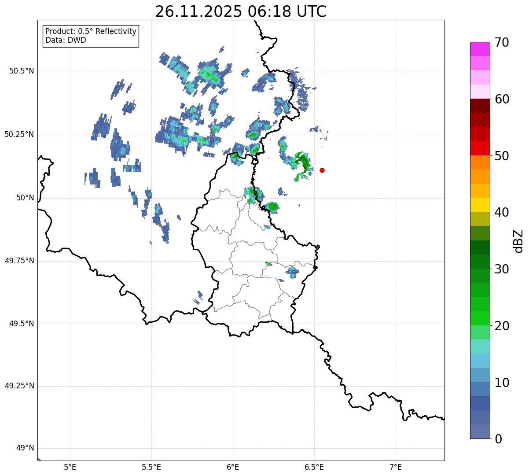Image resolution: width=529 pixels, height=476 pixels.
Task: Click the colorbar tick label "60"
Action: pos(502,99)
